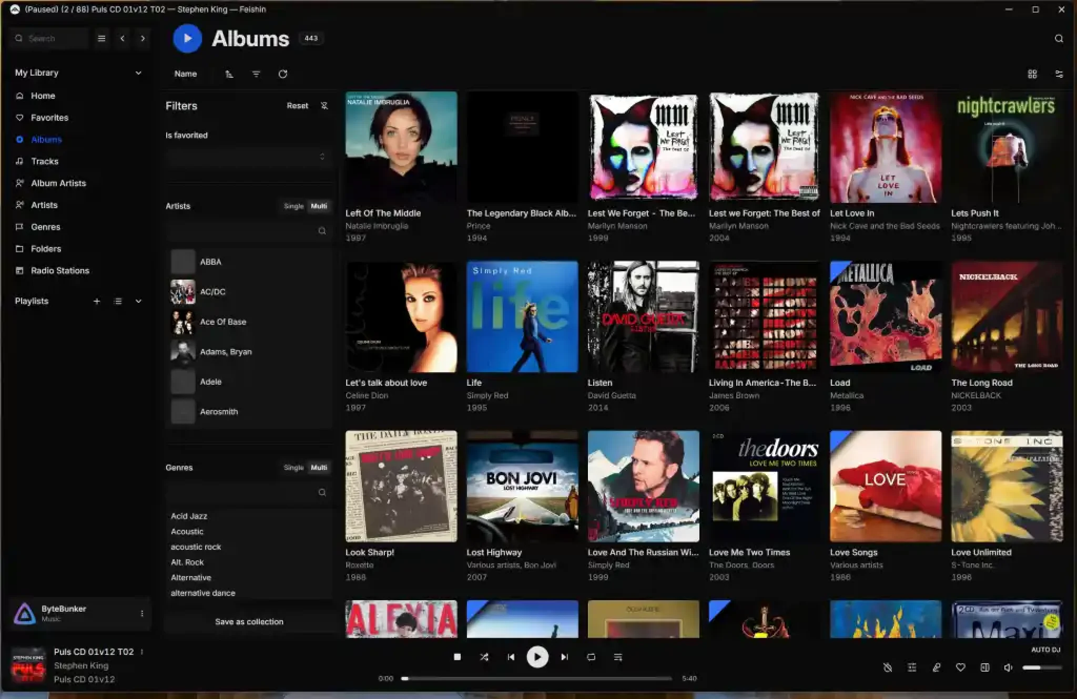The width and height of the screenshot is (1077, 699).
Task: Skip to the next track
Action: [x=564, y=657]
